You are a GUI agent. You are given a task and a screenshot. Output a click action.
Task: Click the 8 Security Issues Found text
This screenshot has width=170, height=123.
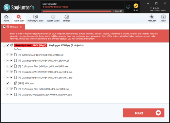(x=55, y=7)
